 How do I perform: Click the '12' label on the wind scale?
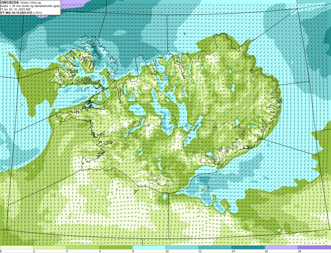tap(200, 251)
